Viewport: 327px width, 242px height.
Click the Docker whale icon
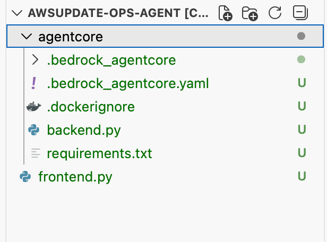33,107
